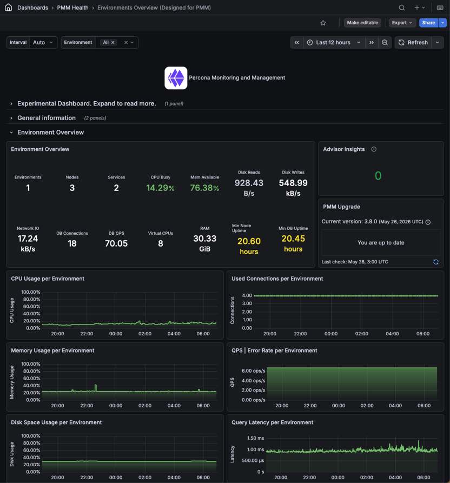Click Used Connections per Environment panel title
Screen dimensions: 450x483
pyautogui.click(x=277, y=279)
